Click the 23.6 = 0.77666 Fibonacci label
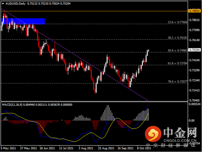This screenshot has width=202, height=152. pyautogui.click(x=178, y=22)
